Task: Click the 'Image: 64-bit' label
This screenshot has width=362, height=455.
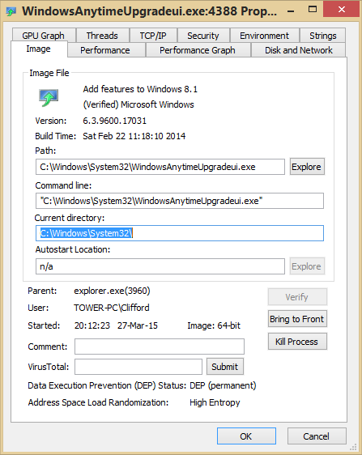Action: [x=214, y=325]
